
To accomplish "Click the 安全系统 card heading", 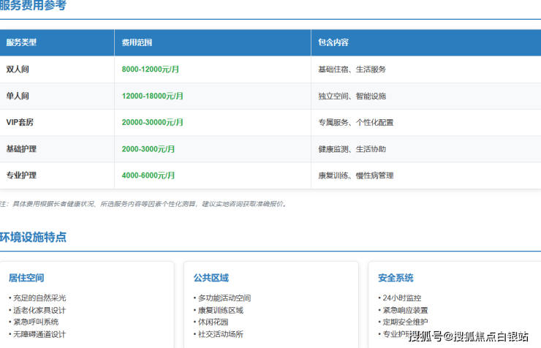I will click(x=396, y=278).
